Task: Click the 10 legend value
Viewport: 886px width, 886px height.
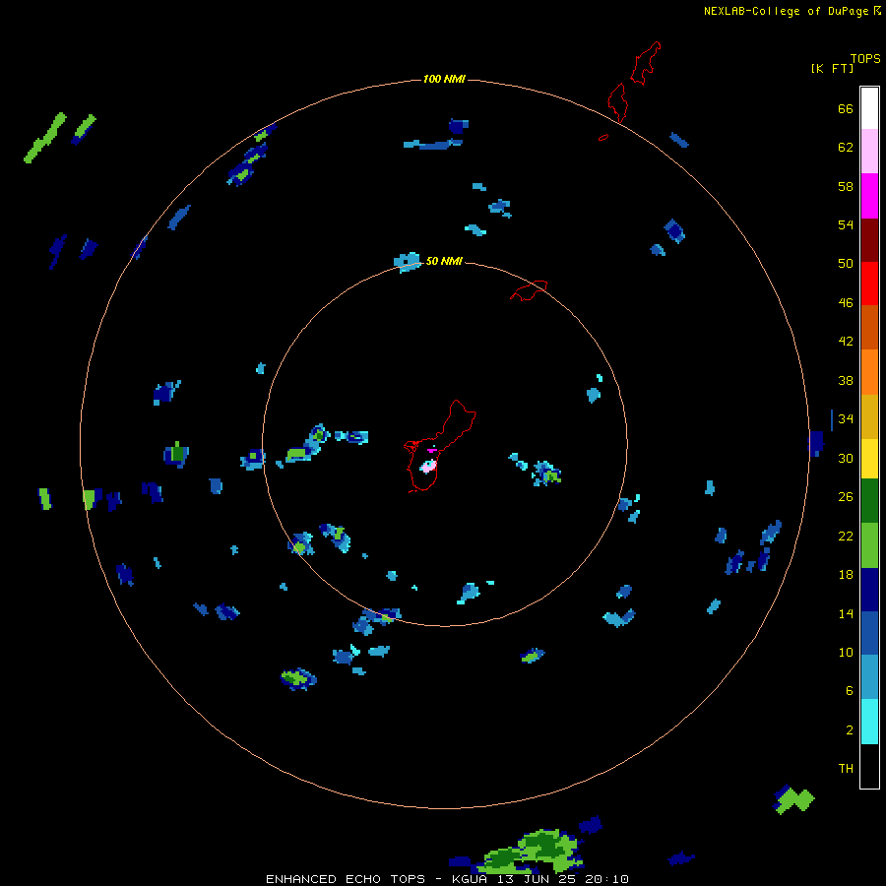Action: 846,652
